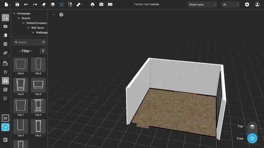Collapse the Wall decor tree node
The width and height of the screenshot is (264, 148).
click(x=28, y=28)
